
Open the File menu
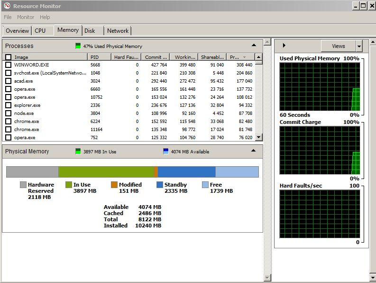pyautogui.click(x=8, y=17)
